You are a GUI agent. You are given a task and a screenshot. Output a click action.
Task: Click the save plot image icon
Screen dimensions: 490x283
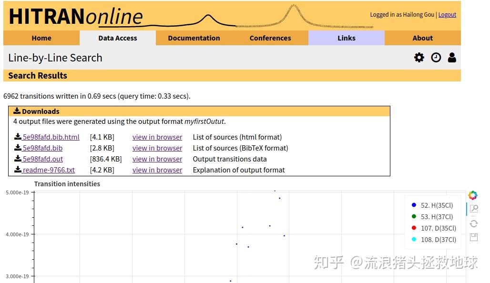(x=473, y=237)
